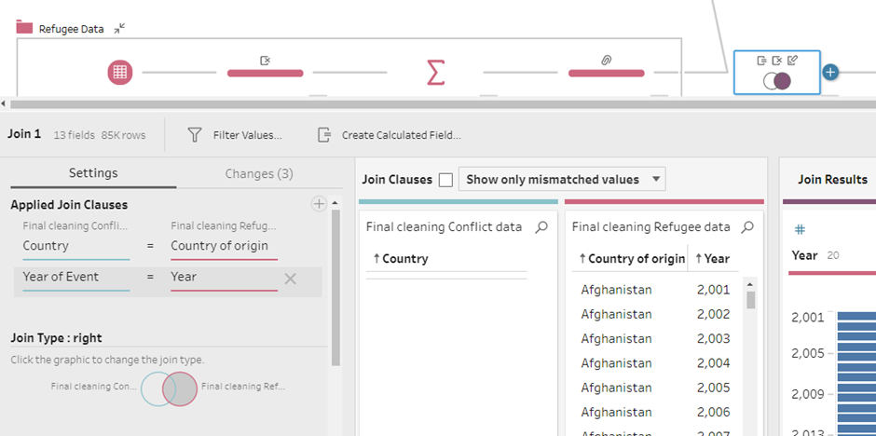Viewport: 876px width, 436px height.
Task: Collapse the Refugee Data group
Action: point(119,29)
